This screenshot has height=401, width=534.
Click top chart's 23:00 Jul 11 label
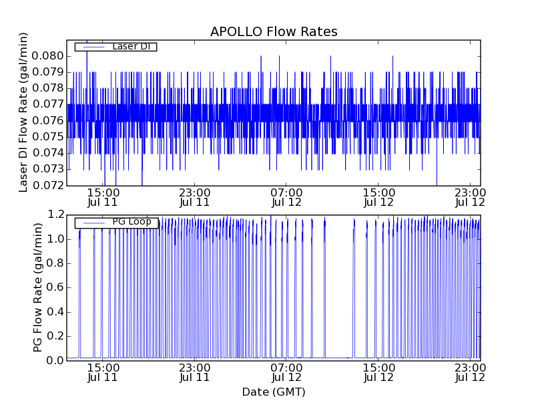(194, 197)
